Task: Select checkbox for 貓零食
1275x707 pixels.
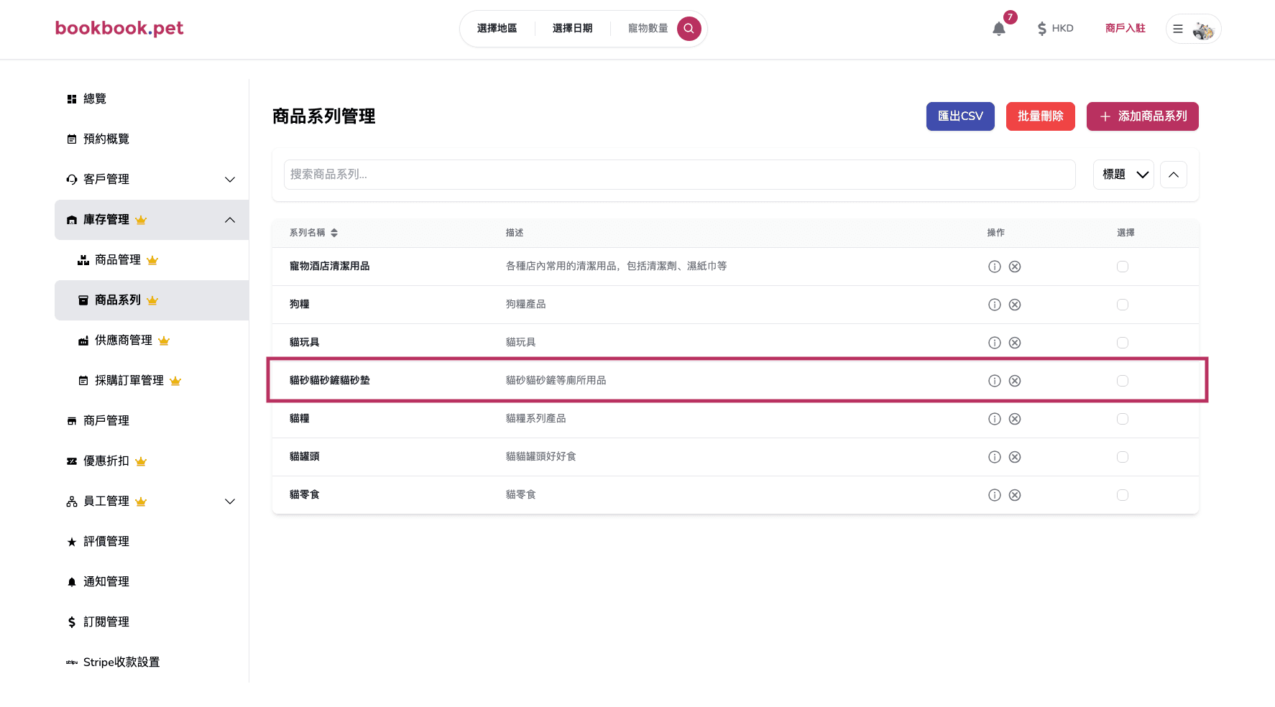Action: tap(1122, 495)
